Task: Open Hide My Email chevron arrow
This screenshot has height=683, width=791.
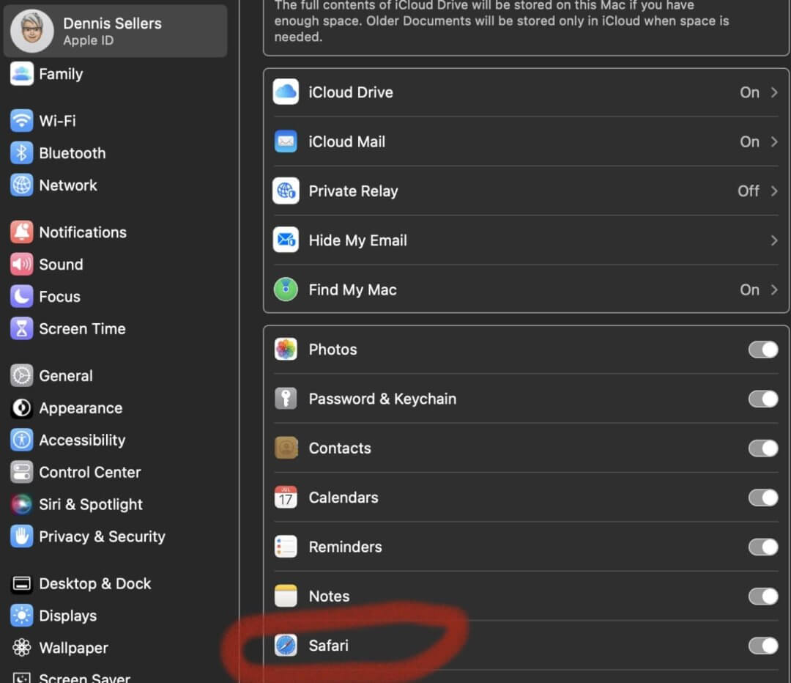Action: point(774,240)
